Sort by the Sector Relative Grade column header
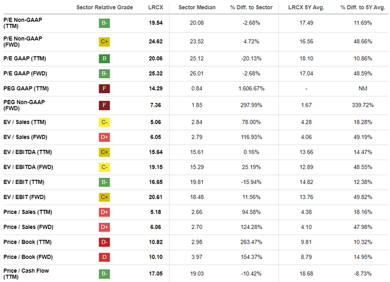This screenshot has height=282, width=390. coord(104,7)
